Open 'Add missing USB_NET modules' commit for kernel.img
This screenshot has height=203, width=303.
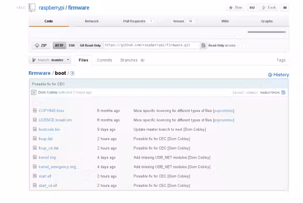(x=160, y=157)
